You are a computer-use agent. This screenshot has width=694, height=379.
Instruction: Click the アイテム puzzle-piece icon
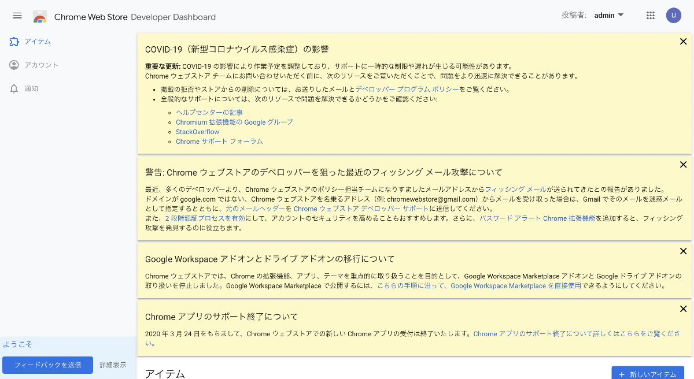14,42
